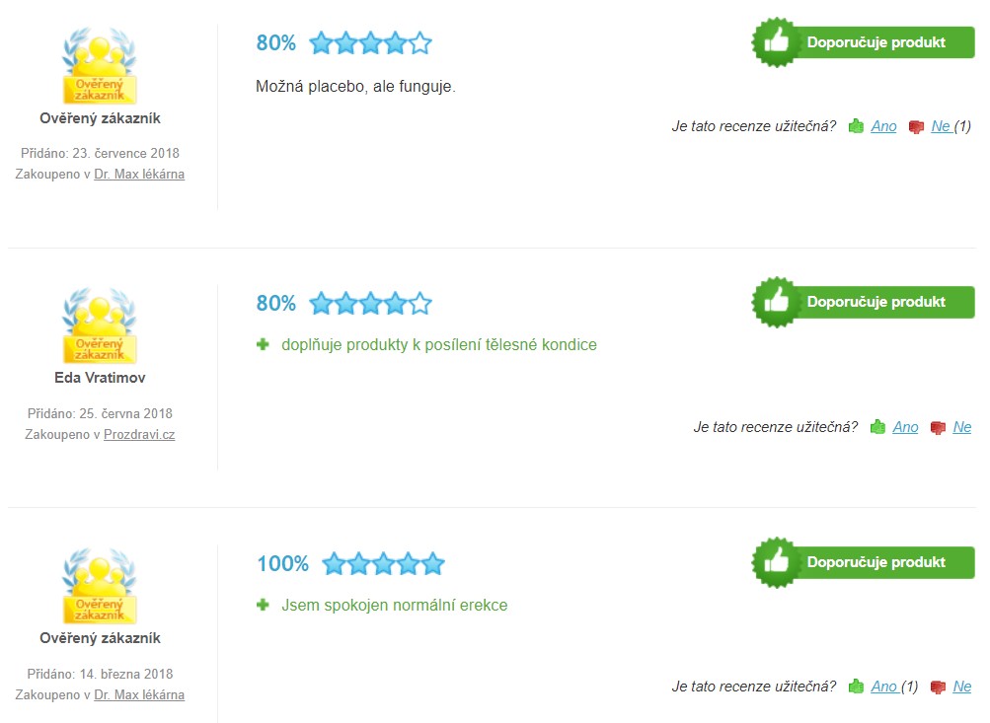Image resolution: width=990 pixels, height=723 pixels.
Task: Click thumbs-down icon for Eda Vratimov review
Action: pos(939,428)
